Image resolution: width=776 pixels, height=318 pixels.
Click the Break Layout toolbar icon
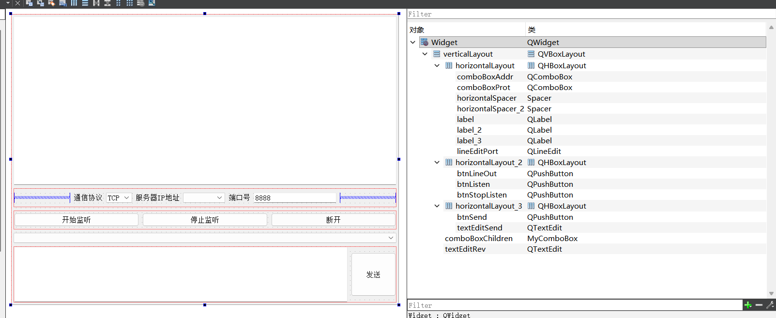coord(141,3)
